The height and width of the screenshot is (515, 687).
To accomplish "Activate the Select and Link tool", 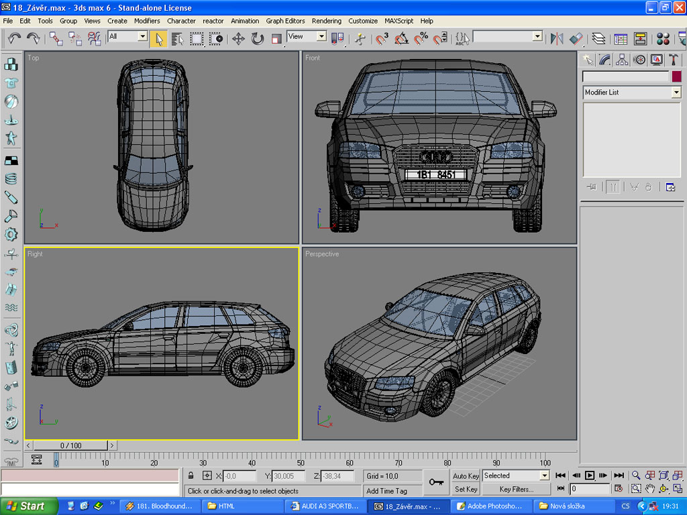I will [x=56, y=39].
